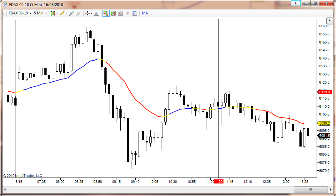Open the FDAX 09-10 instrument dropdown
The image size is (336, 196).
pyautogui.click(x=20, y=13)
